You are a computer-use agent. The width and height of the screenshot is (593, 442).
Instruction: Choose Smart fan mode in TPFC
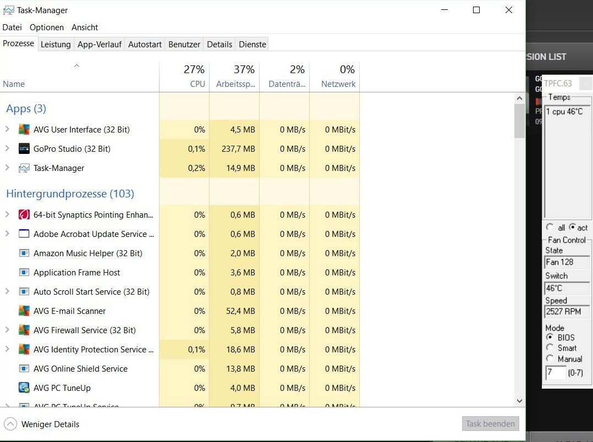pos(550,347)
